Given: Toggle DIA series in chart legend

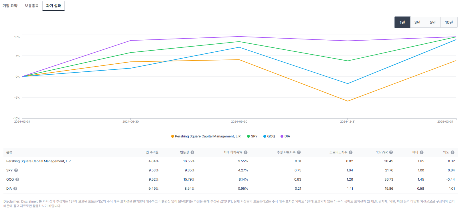Looking at the screenshot, I should 285,136.
